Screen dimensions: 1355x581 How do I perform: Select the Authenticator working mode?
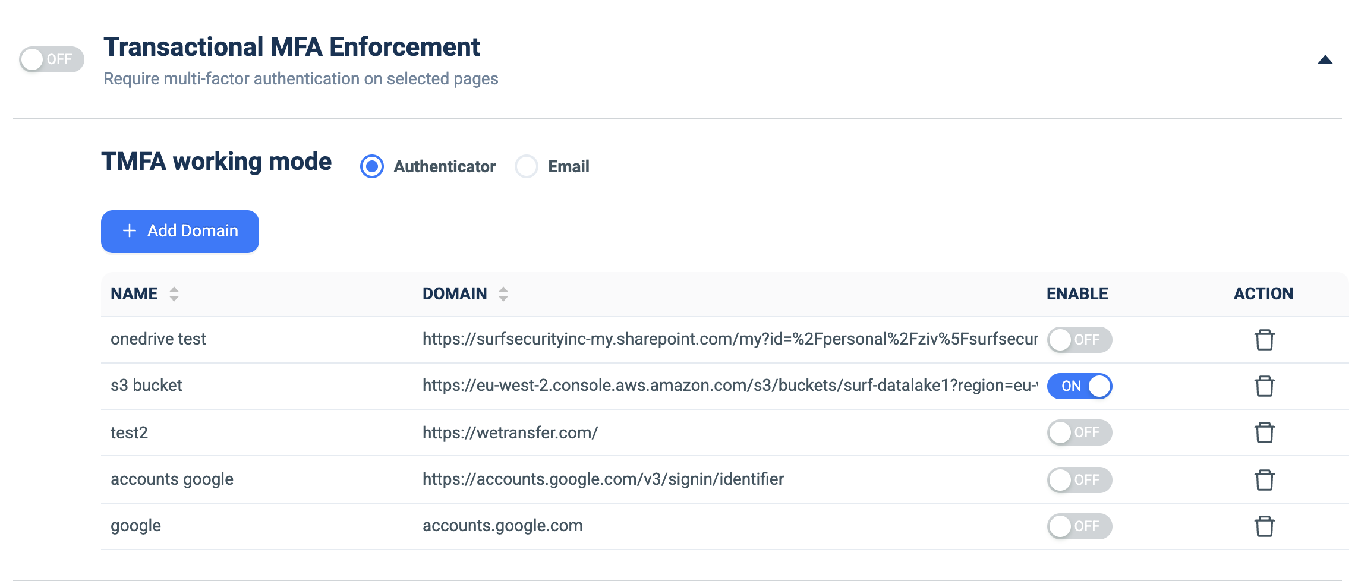372,166
